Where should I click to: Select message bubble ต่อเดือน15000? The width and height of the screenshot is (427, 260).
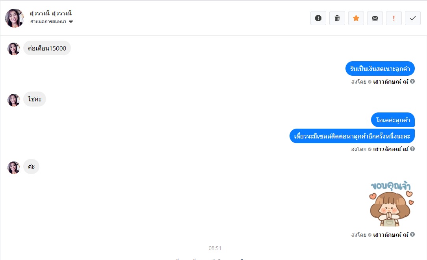coord(47,48)
